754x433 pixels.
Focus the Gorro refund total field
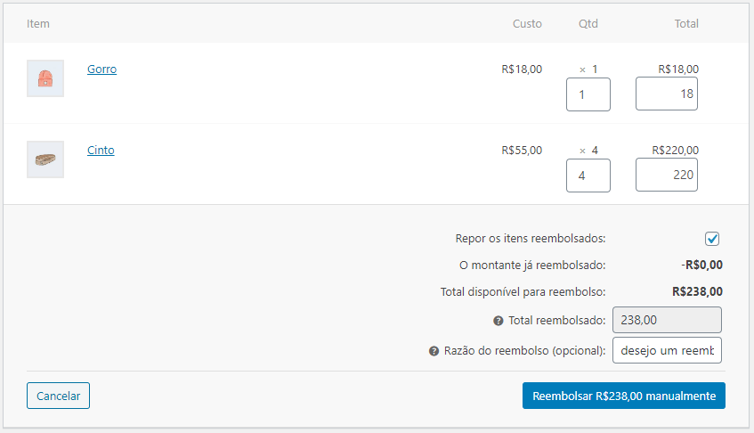666,94
